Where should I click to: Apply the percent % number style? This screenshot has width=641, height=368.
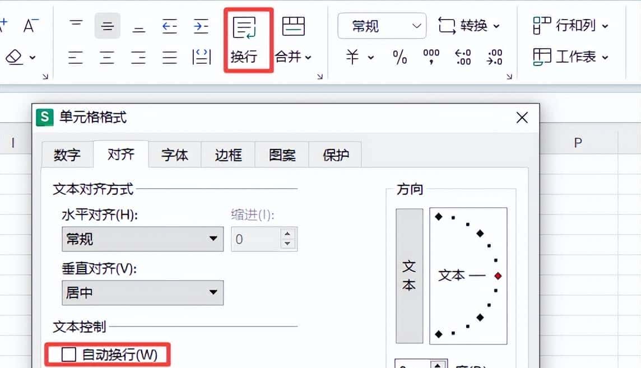click(399, 57)
